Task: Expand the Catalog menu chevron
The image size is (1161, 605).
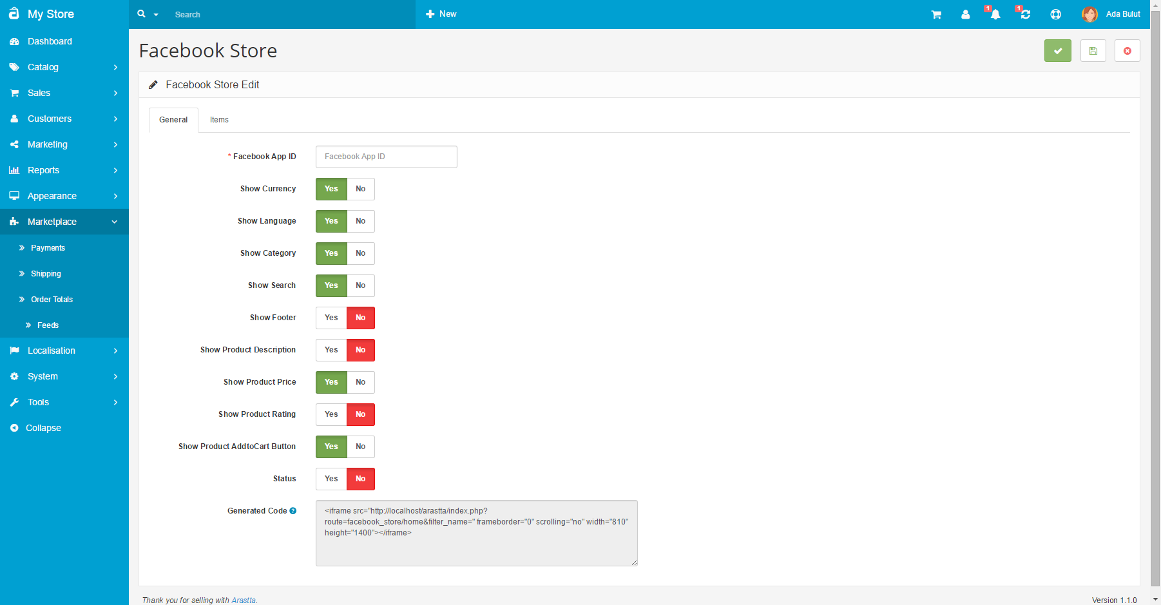Action: (115, 67)
